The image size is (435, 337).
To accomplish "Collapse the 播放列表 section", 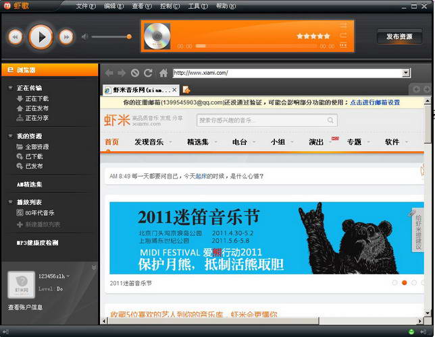I will point(10,202).
